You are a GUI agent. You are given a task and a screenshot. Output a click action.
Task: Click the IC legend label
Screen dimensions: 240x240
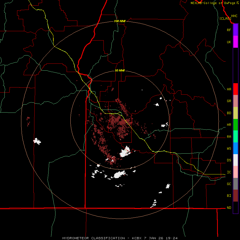[x=229, y=172]
